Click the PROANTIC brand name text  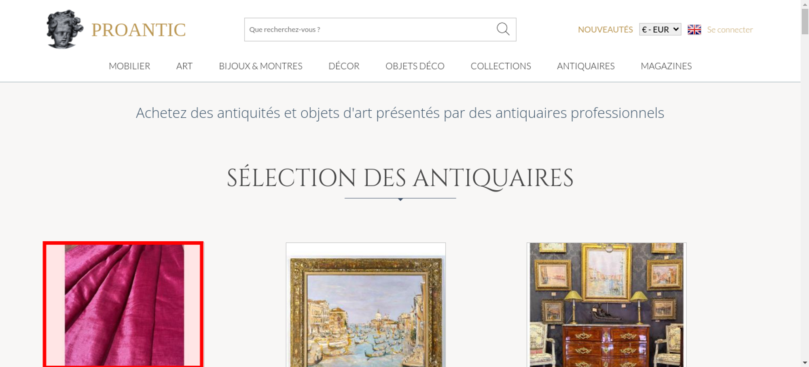(138, 30)
